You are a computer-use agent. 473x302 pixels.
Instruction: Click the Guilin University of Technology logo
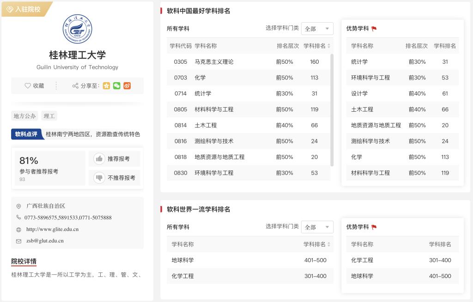point(77,29)
